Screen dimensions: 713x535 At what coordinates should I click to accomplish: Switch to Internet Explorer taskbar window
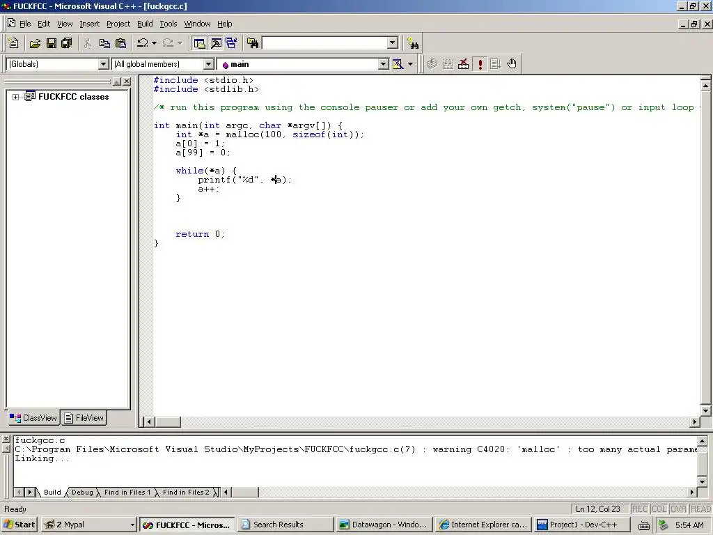point(483,525)
